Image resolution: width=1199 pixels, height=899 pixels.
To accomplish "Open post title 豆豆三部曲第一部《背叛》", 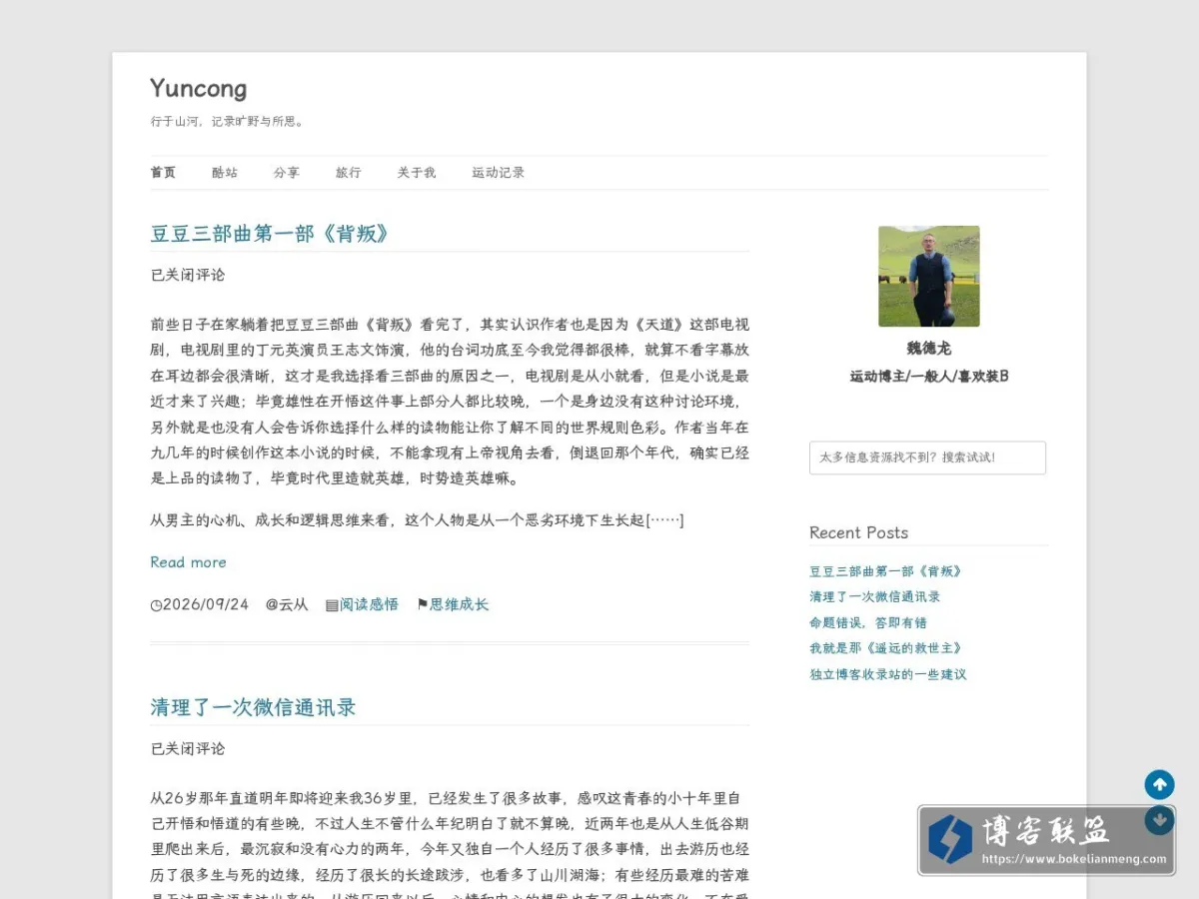I will (270, 234).
